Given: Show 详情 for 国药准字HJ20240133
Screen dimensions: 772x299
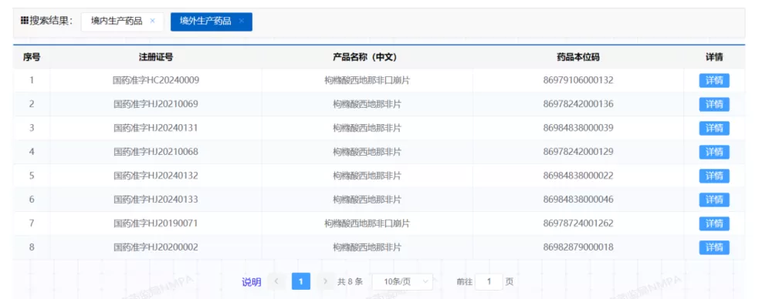Looking at the screenshot, I should [714, 200].
